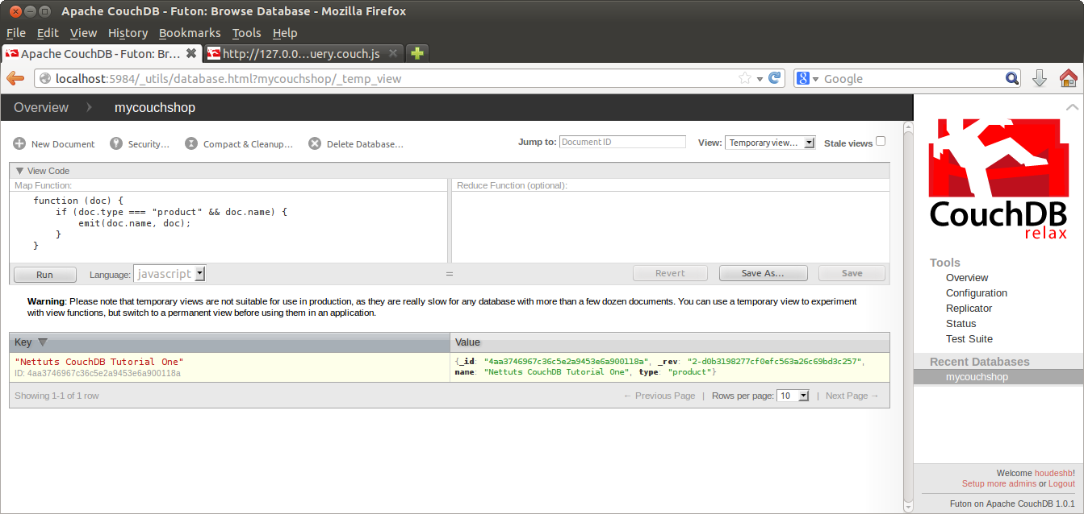This screenshot has height=514, width=1084.
Task: Open Test Suite in the sidebar
Action: pos(969,339)
